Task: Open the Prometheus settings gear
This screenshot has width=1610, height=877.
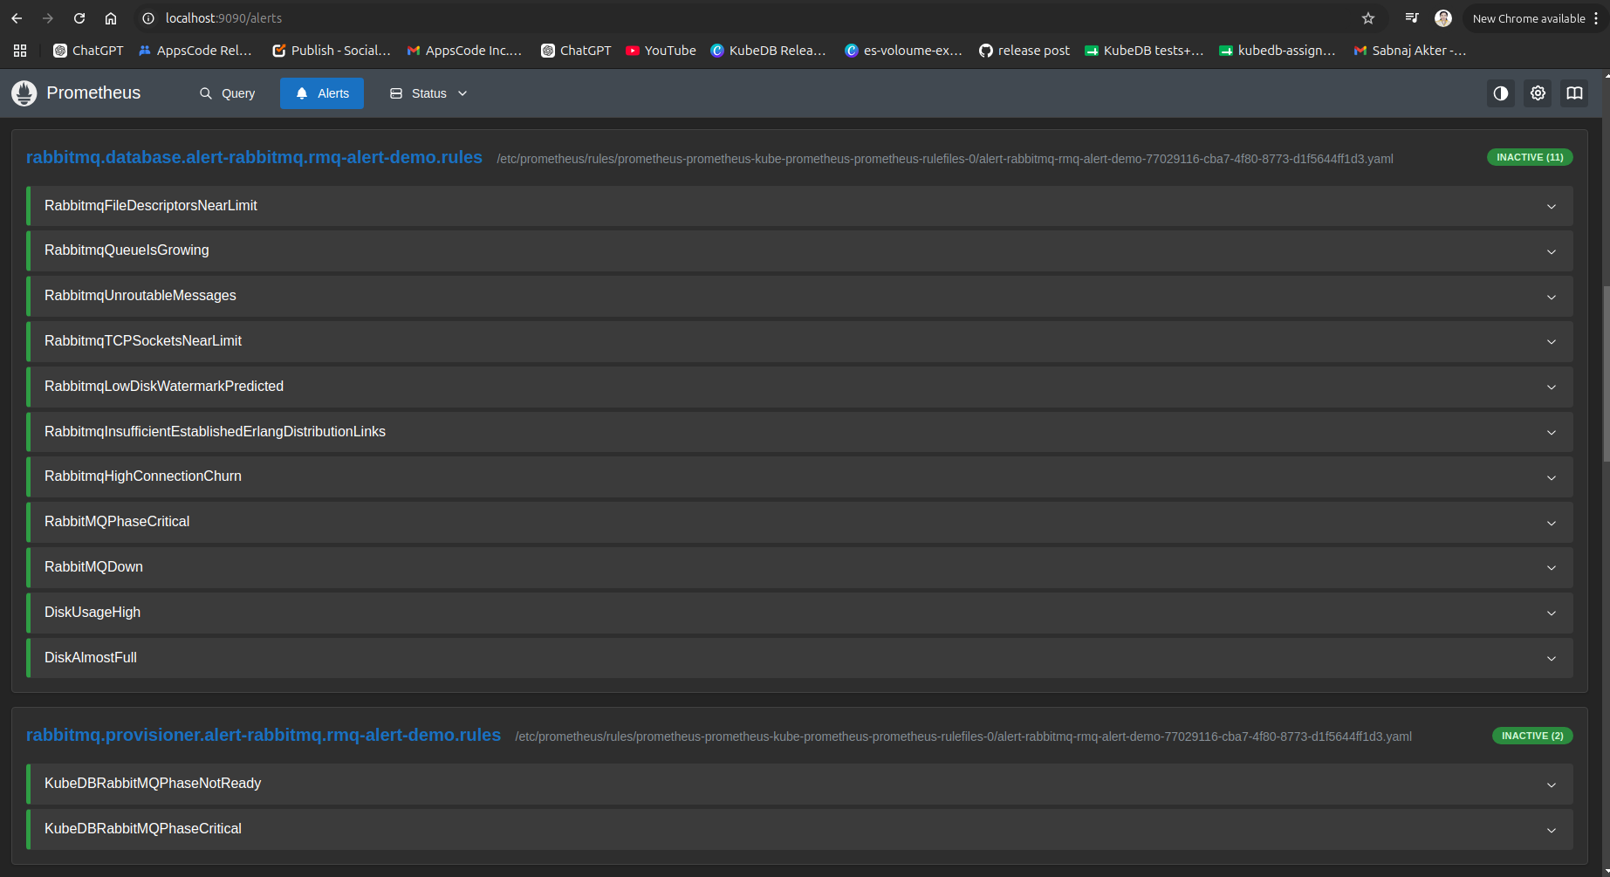Action: (1538, 93)
